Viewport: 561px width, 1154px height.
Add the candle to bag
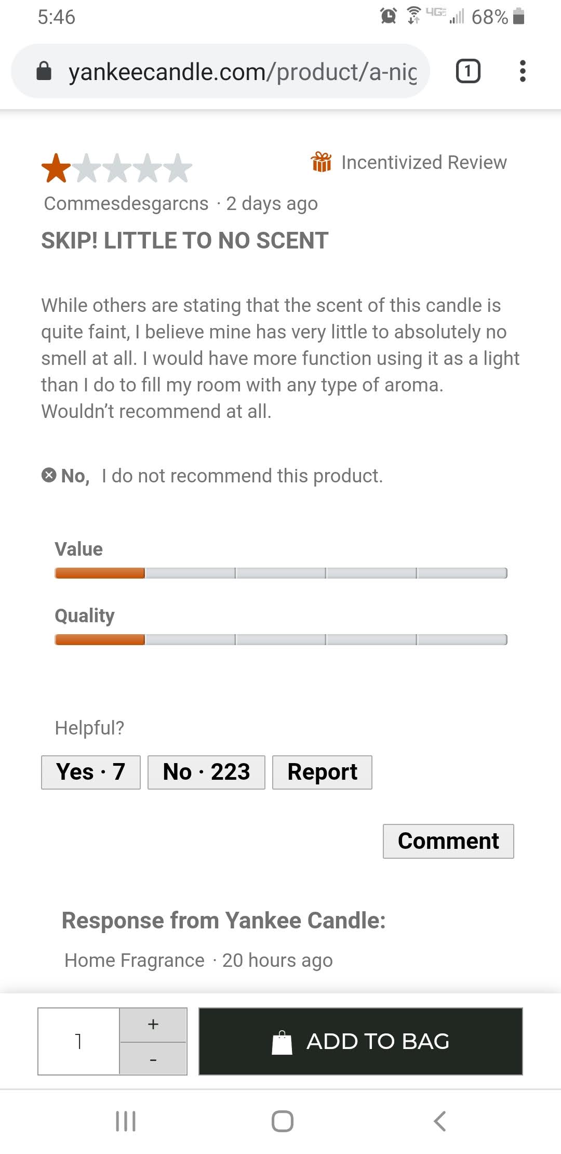[360, 1041]
